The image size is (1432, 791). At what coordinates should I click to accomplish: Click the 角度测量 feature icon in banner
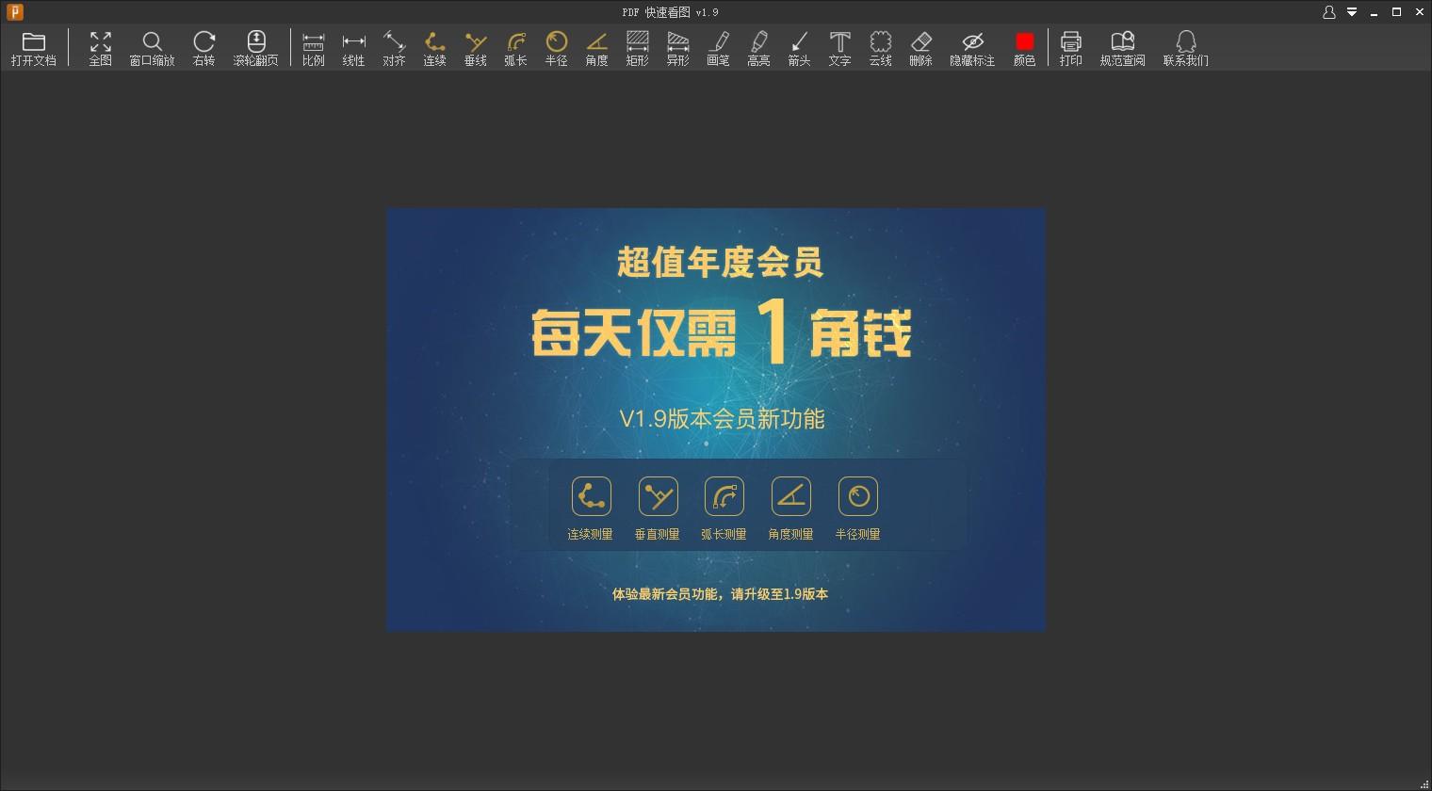(x=790, y=496)
